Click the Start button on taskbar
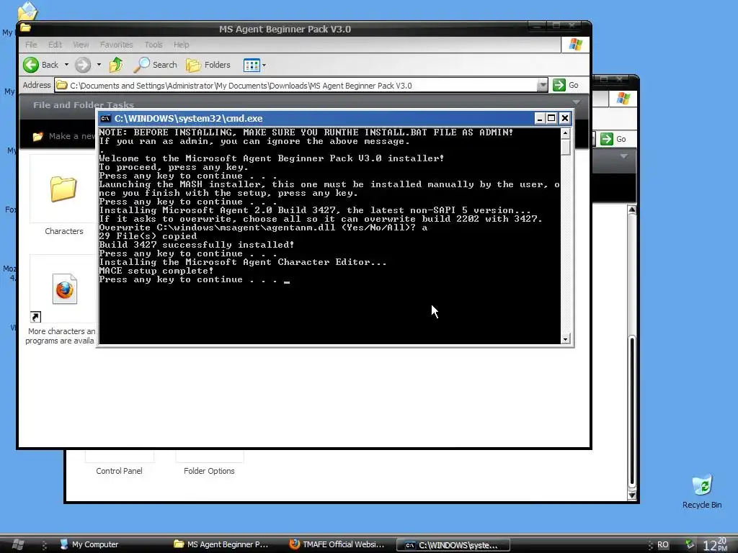 tap(18, 544)
